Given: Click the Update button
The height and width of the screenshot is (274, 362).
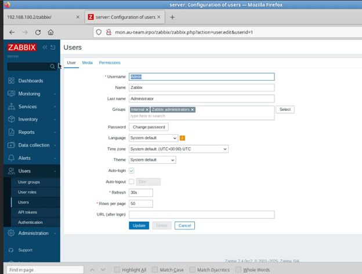Looking at the screenshot, I should (139, 225).
